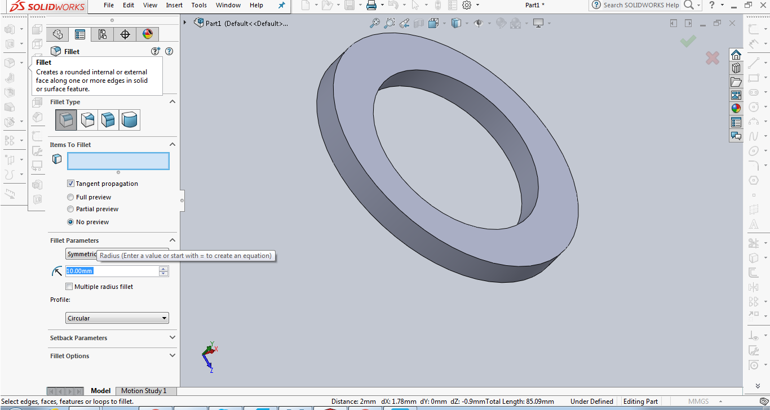770x410 pixels.
Task: Select variable size fillet type
Action: tap(87, 120)
